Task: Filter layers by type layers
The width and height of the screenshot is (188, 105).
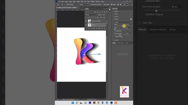Action: click(x=100, y=12)
